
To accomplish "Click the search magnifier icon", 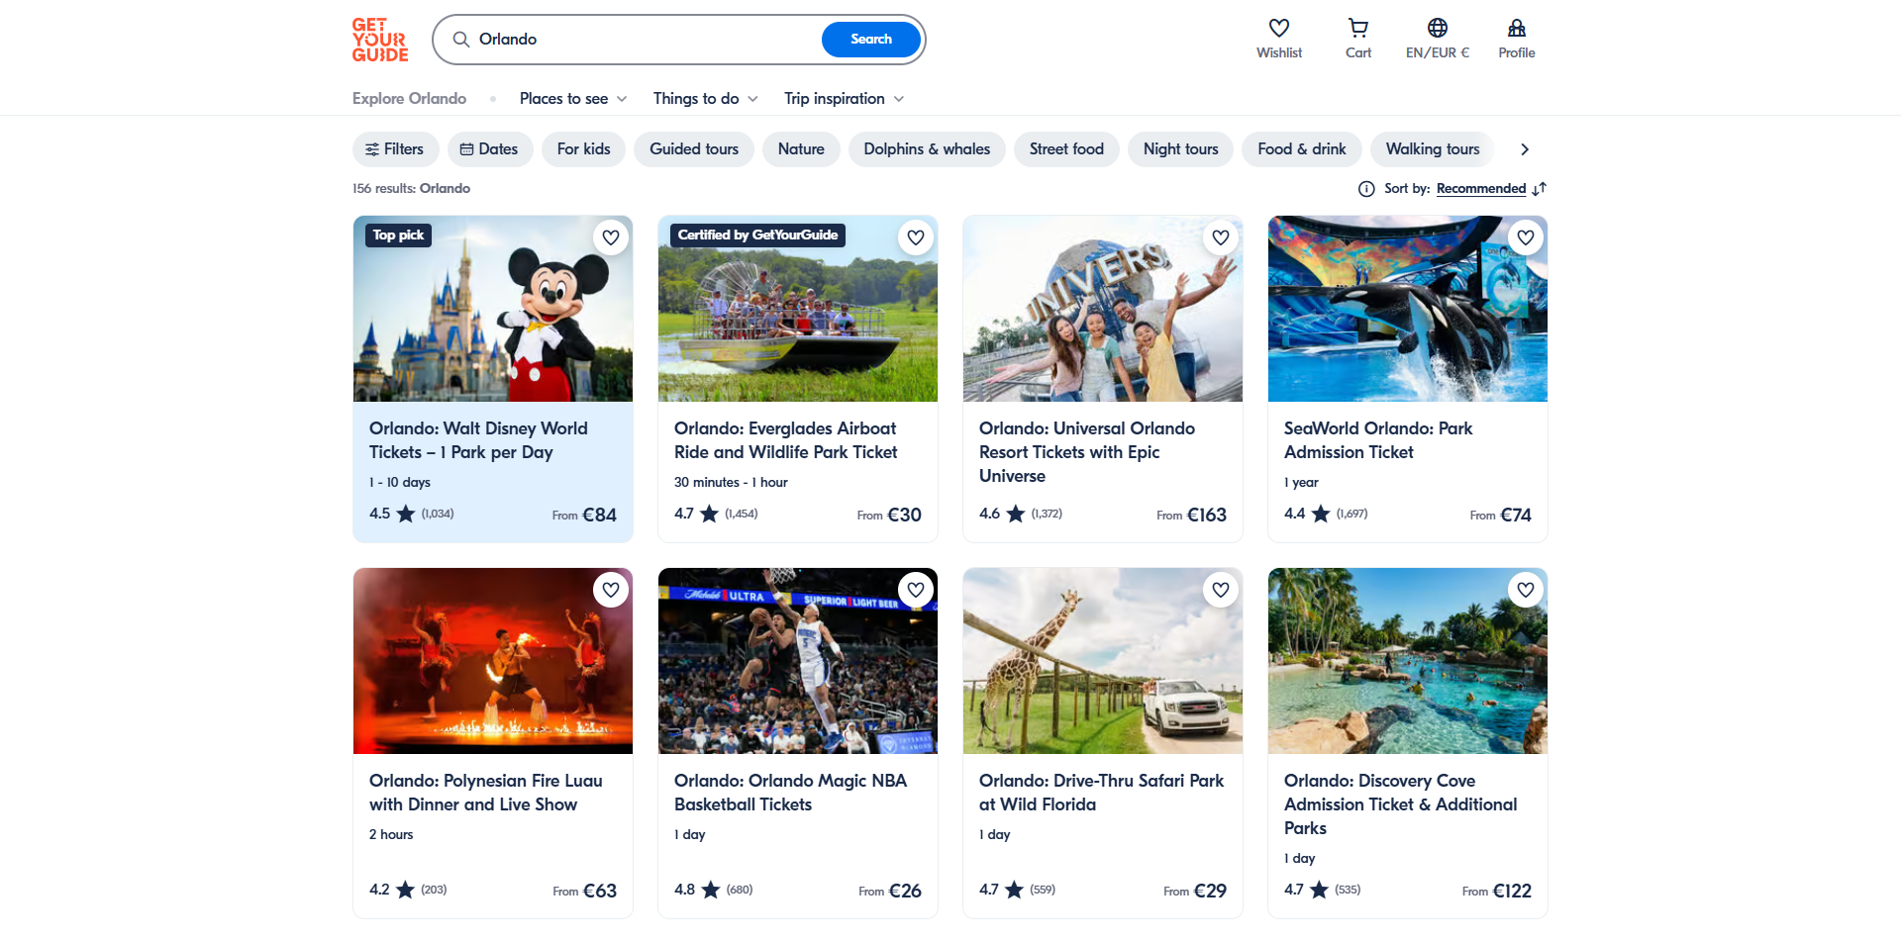I will click(x=461, y=39).
